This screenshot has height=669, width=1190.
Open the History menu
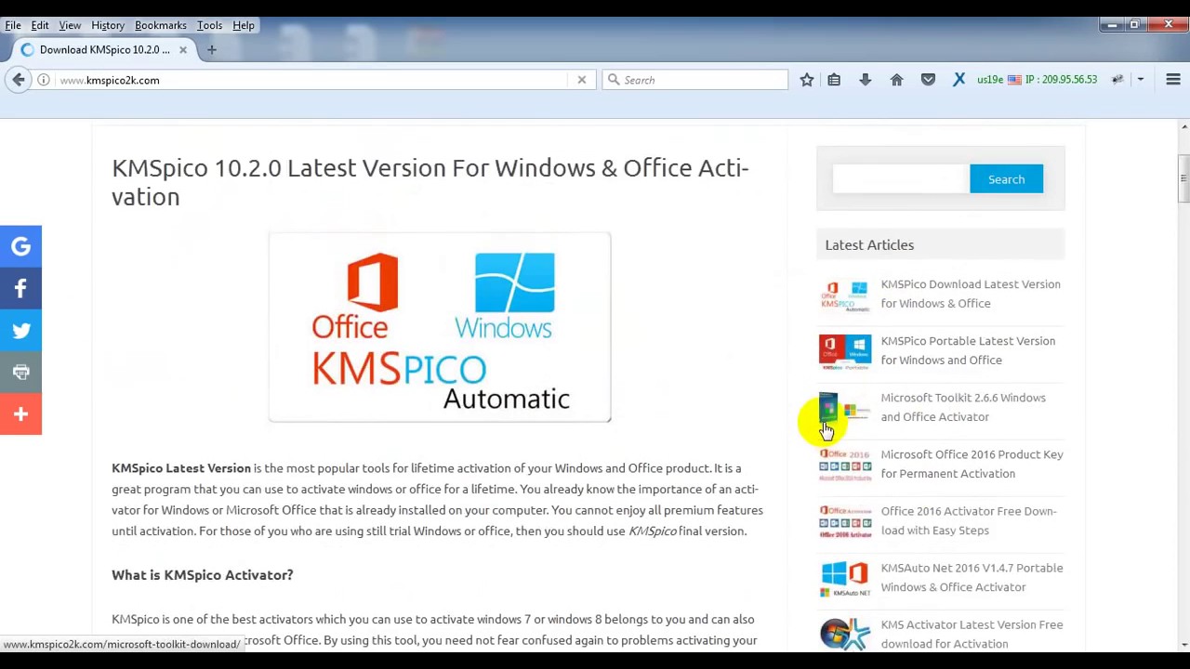108,25
